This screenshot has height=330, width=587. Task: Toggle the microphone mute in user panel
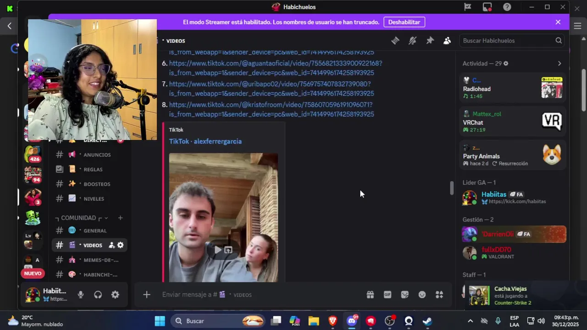point(81,295)
